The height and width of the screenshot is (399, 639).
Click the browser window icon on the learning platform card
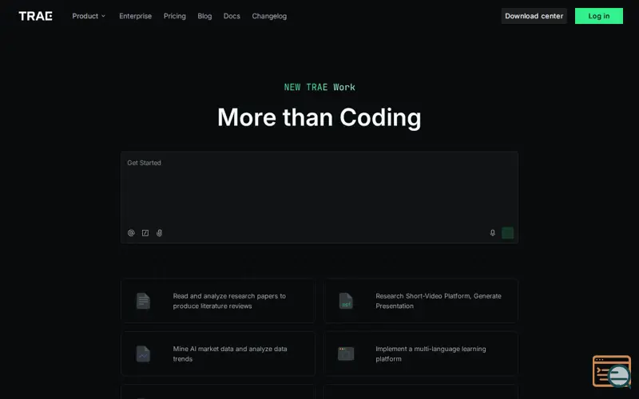[346, 354]
